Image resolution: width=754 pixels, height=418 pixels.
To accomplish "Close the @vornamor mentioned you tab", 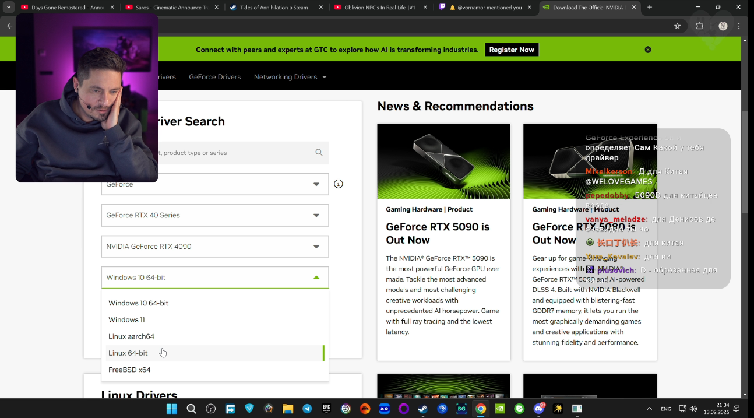I will point(530,8).
